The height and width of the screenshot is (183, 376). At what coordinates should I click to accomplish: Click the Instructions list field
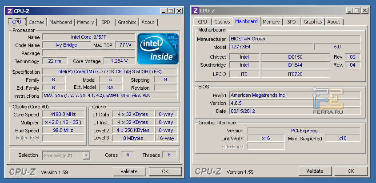click(x=110, y=95)
